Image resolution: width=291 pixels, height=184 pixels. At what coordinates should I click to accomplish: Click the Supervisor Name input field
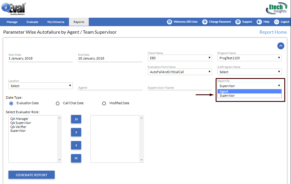coord(180,88)
